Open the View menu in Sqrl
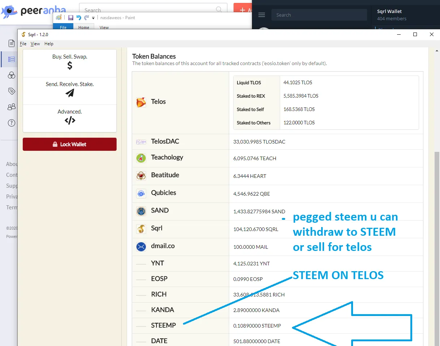This screenshot has height=346, width=440. point(35,44)
